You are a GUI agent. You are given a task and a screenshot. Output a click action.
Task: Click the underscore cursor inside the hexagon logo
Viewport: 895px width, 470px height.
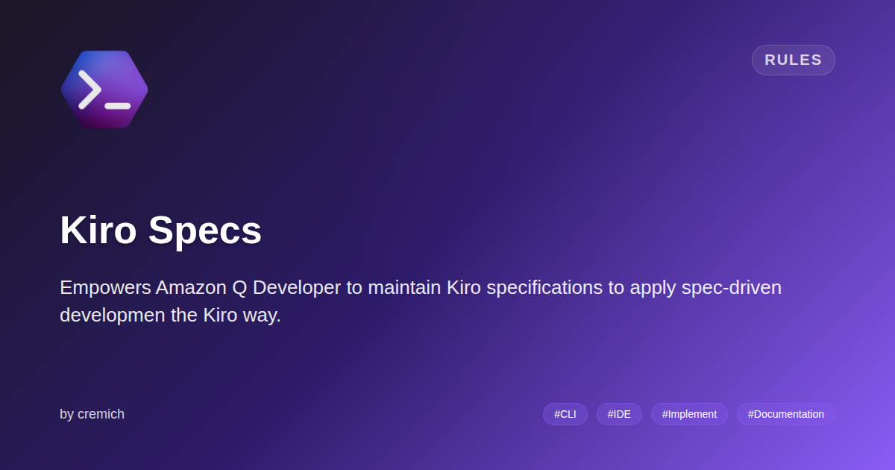point(118,106)
